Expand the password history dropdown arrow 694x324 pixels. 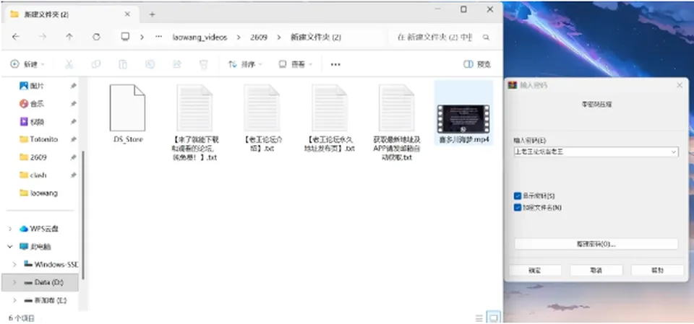pyautogui.click(x=673, y=152)
